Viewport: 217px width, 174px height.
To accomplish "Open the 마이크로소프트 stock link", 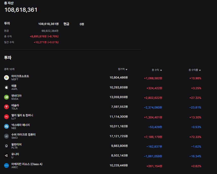I will coord(20,76).
